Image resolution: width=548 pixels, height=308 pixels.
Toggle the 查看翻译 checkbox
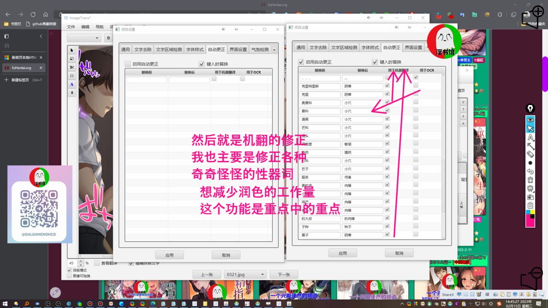click(97, 263)
